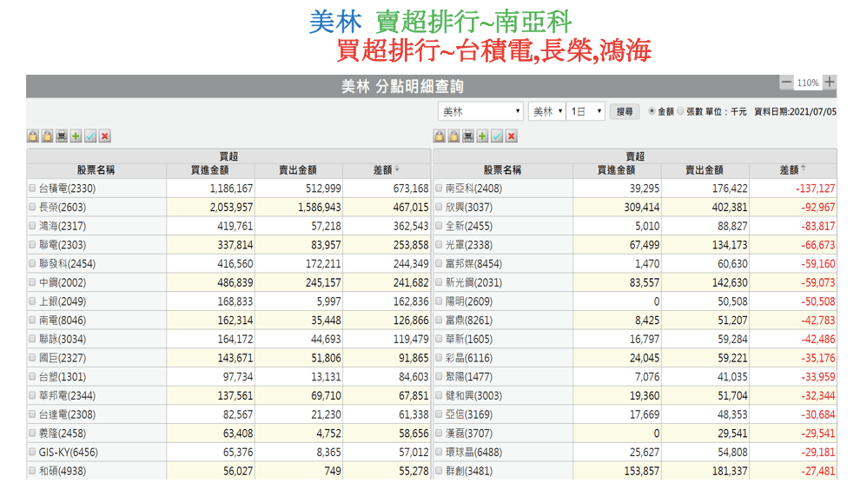Viewport: 860px width, 496px height.
Task: Open the 1日 period dropdown
Action: pyautogui.click(x=585, y=111)
